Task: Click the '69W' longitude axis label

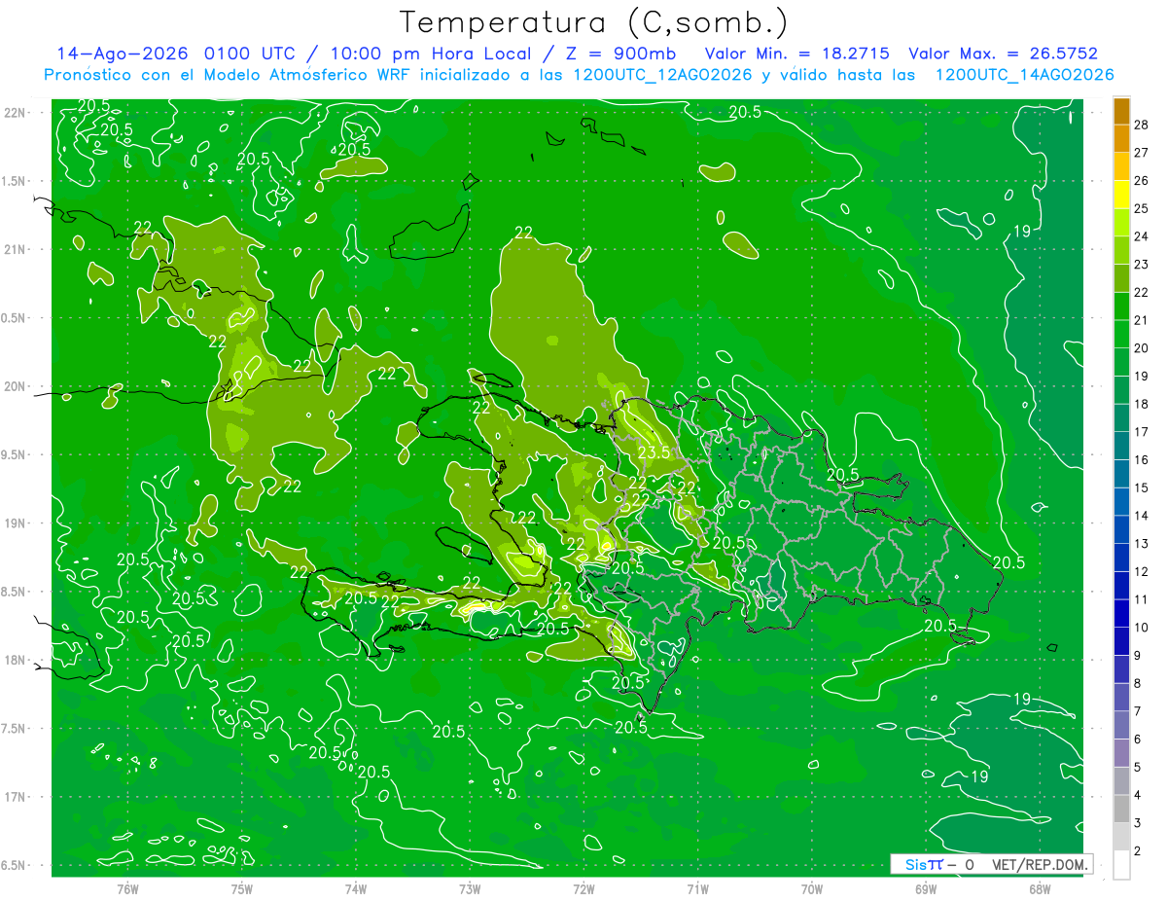Action: click(925, 889)
